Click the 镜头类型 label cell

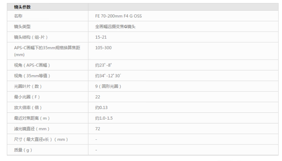tap(22, 27)
